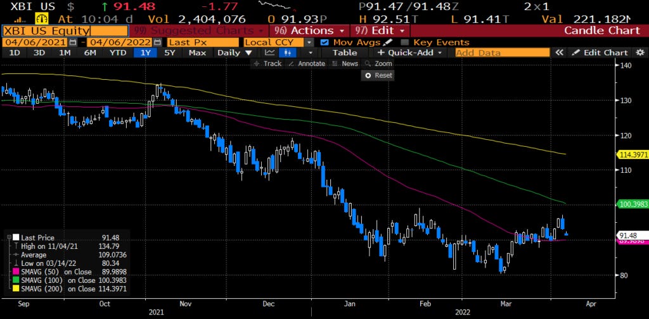The image size is (649, 319).
Task: Click the Reset button
Action: [377, 75]
